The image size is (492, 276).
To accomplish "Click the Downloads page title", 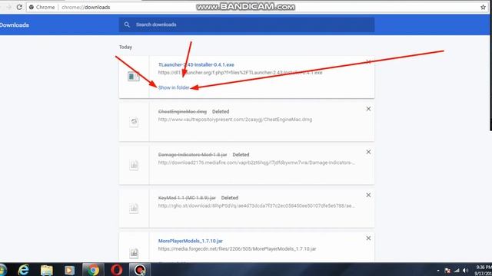I will click(x=14, y=25).
